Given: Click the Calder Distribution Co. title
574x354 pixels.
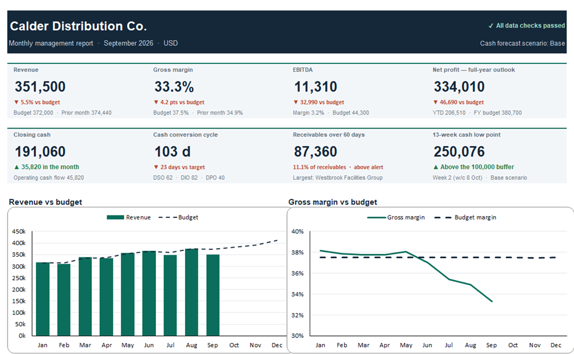Looking at the screenshot, I should tap(79, 26).
